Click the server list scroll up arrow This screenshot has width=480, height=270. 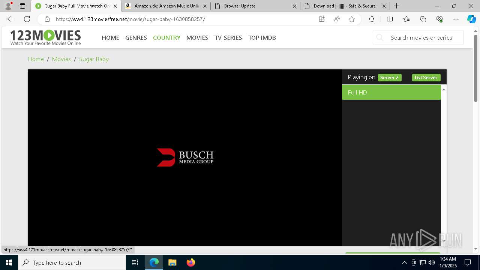pyautogui.click(x=444, y=89)
